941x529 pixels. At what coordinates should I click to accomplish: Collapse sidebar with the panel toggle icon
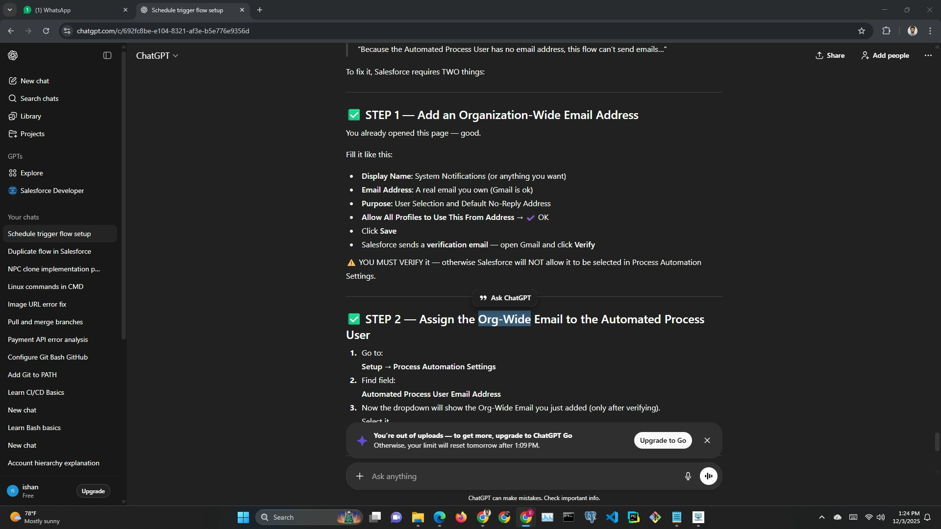[107, 55]
